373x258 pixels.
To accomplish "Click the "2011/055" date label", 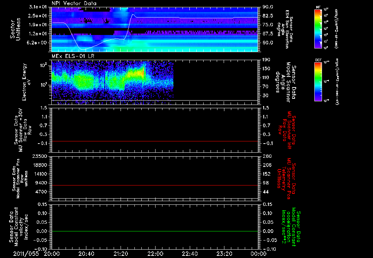I will coord(26,254).
